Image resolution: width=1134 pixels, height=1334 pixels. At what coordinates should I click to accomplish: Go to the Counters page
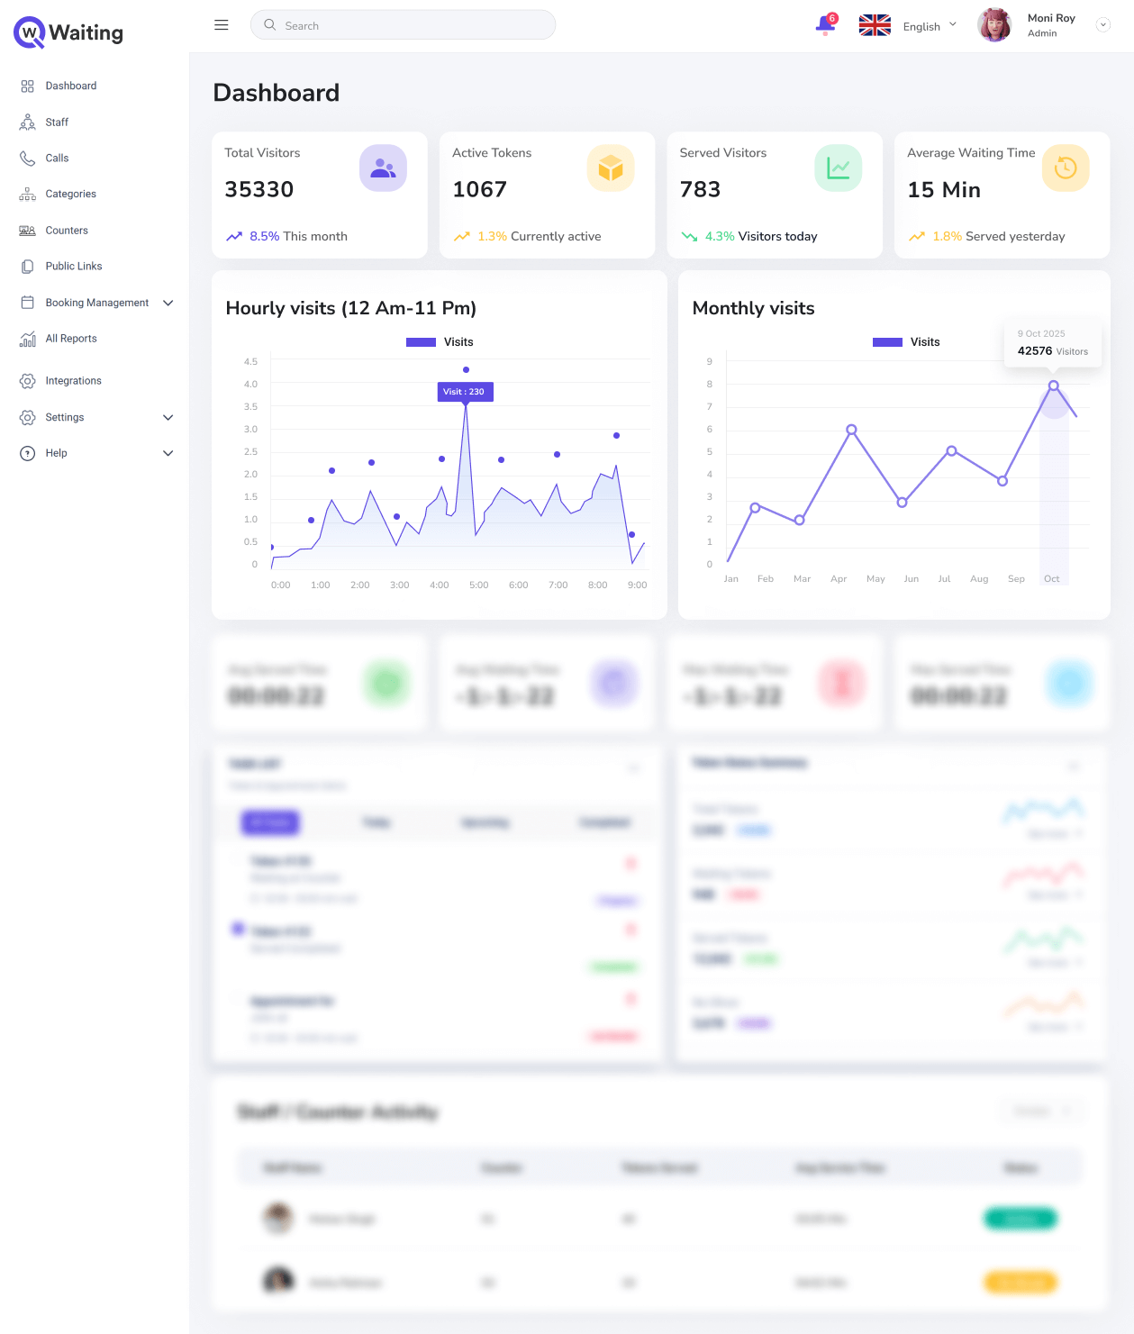[x=67, y=231]
